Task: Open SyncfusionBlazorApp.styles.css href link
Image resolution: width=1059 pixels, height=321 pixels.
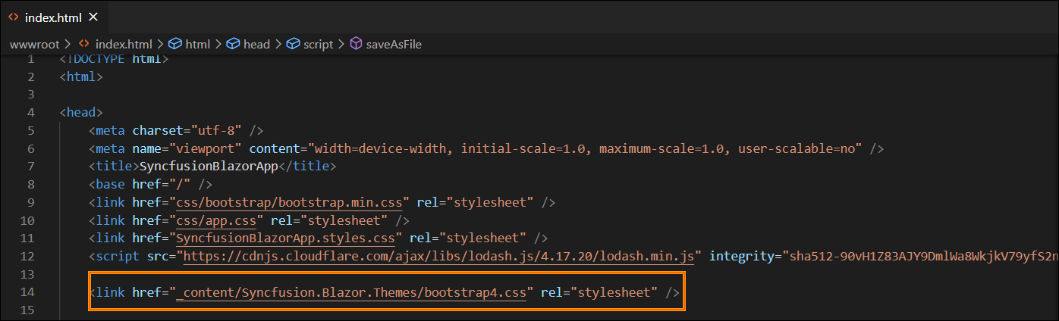Action: [285, 238]
